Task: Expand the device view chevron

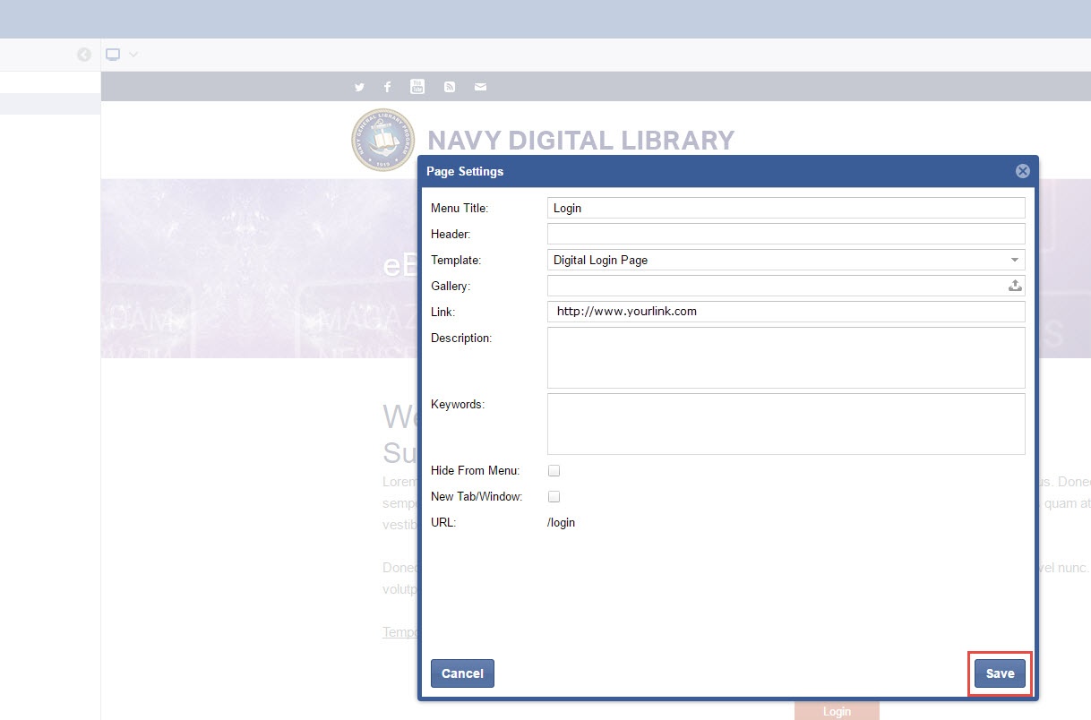Action: click(133, 55)
